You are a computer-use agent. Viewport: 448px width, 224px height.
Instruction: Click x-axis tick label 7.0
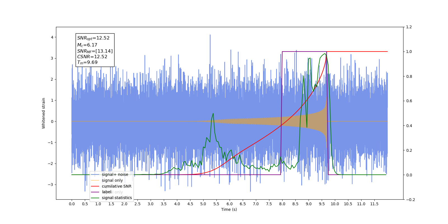pyautogui.click(x=256, y=204)
